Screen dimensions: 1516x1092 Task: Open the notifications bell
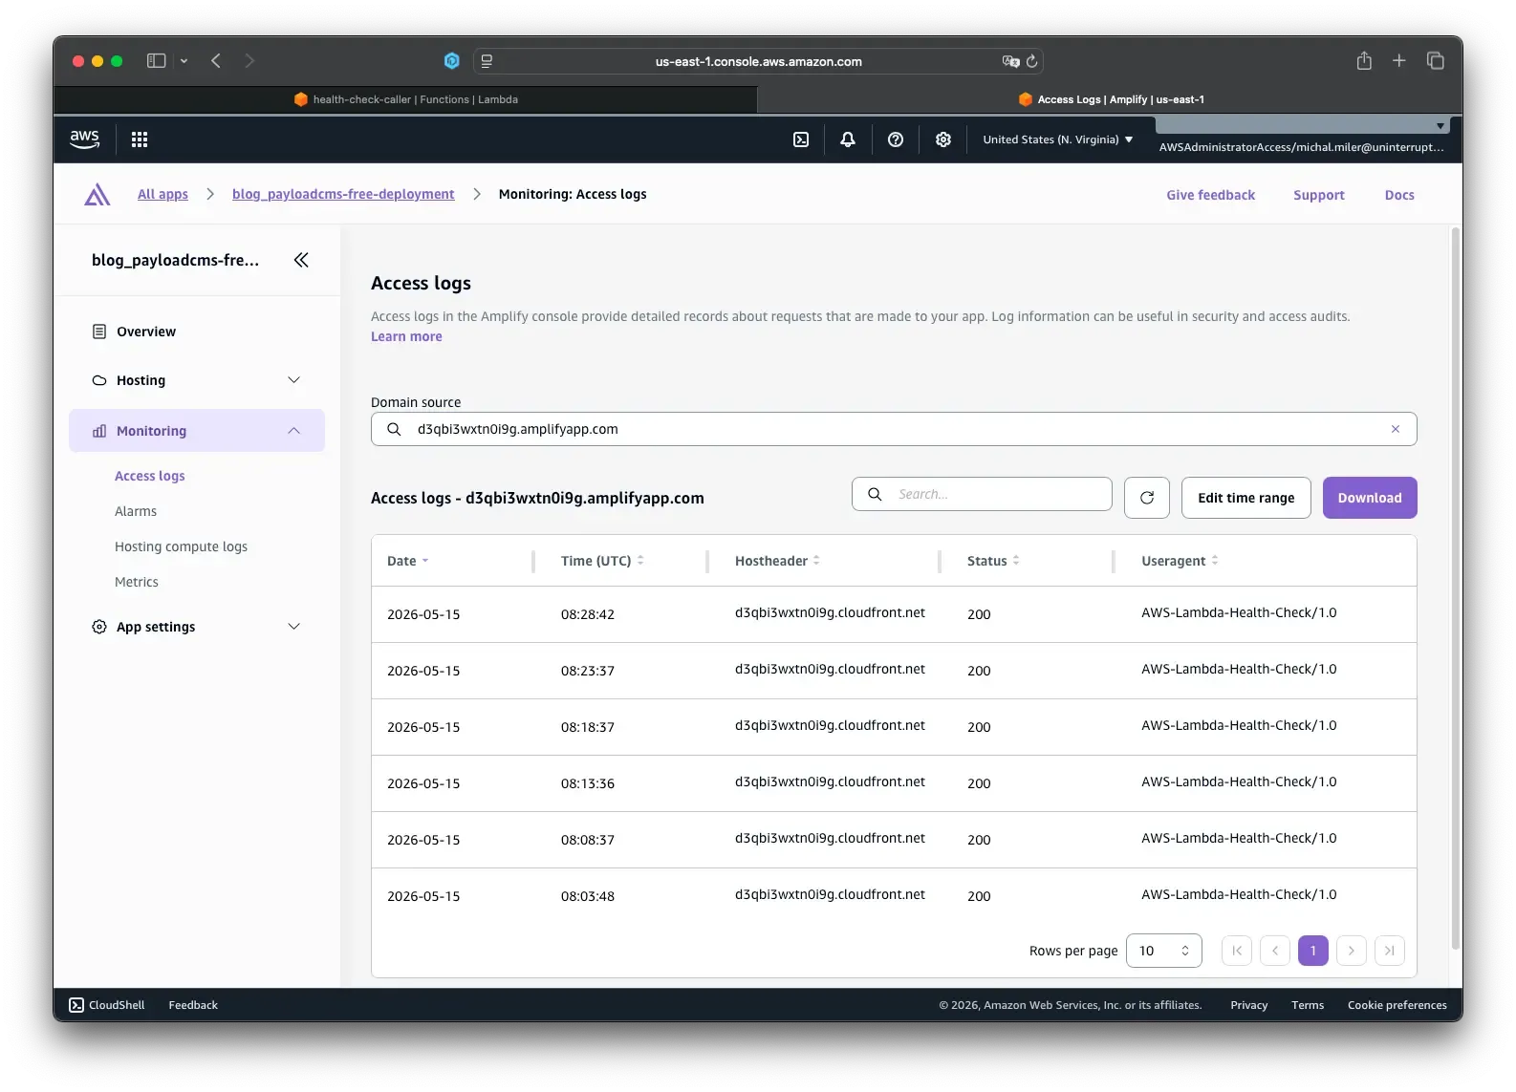(848, 139)
